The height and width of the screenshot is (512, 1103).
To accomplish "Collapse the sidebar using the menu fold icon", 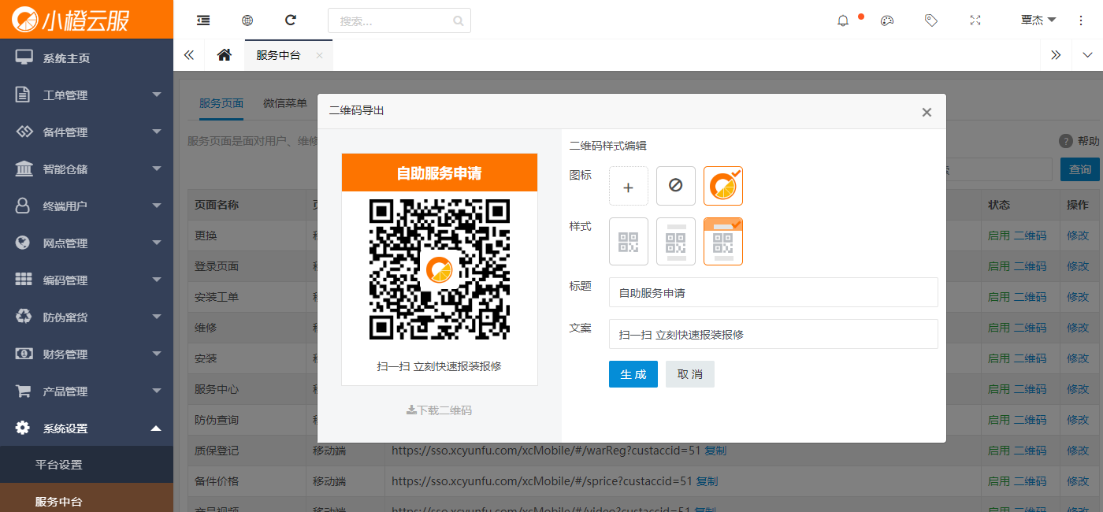I will [203, 20].
